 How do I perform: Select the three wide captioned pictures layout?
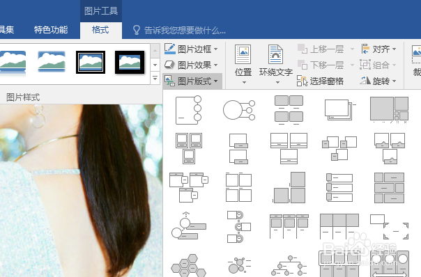[x=289, y=148]
